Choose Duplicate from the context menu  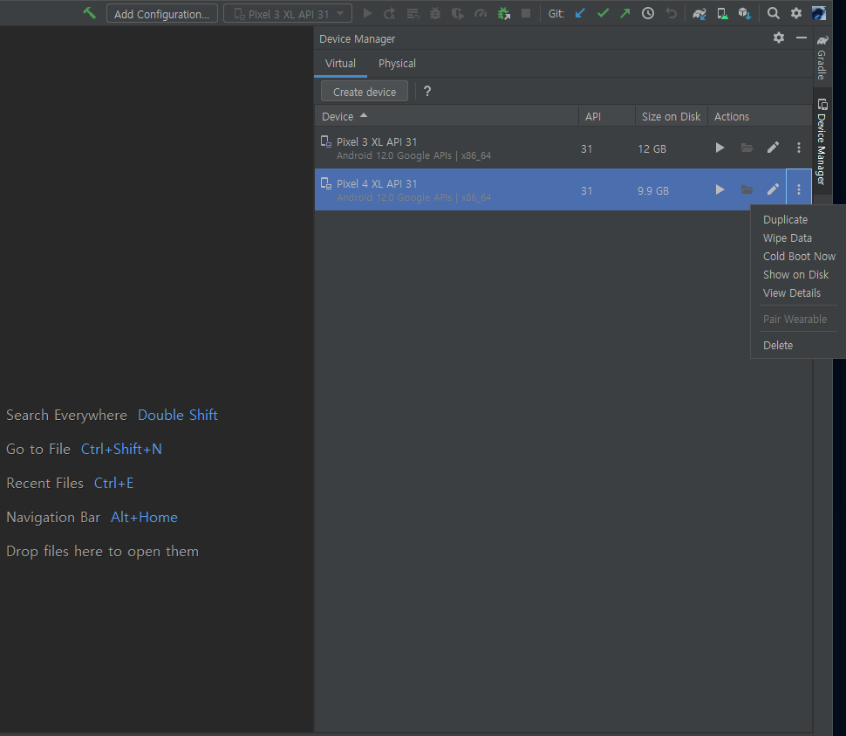coord(799,220)
